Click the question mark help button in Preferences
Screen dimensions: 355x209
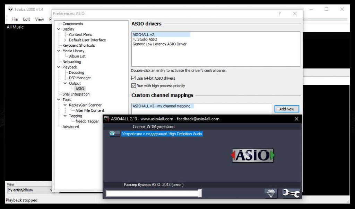click(280, 13)
